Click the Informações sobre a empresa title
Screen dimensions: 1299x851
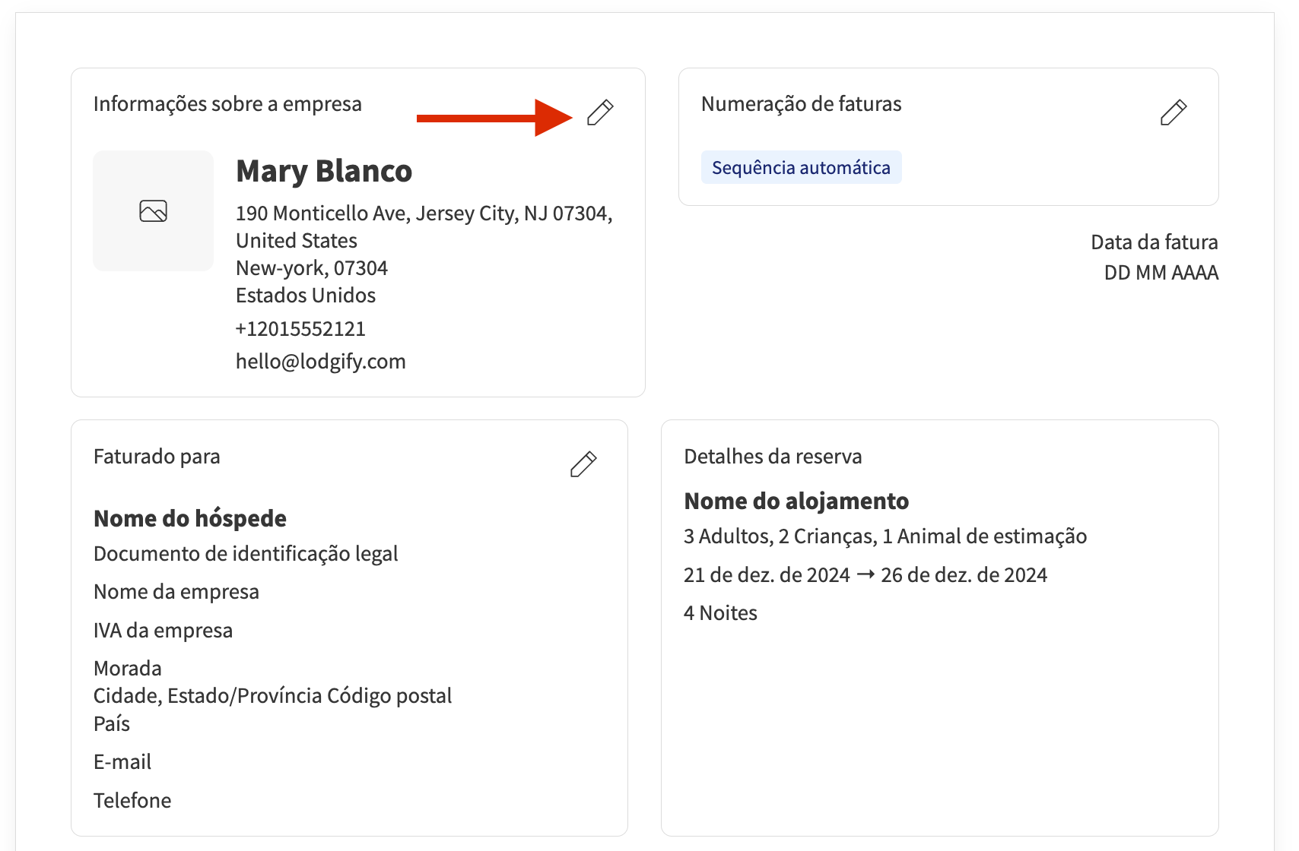(227, 104)
